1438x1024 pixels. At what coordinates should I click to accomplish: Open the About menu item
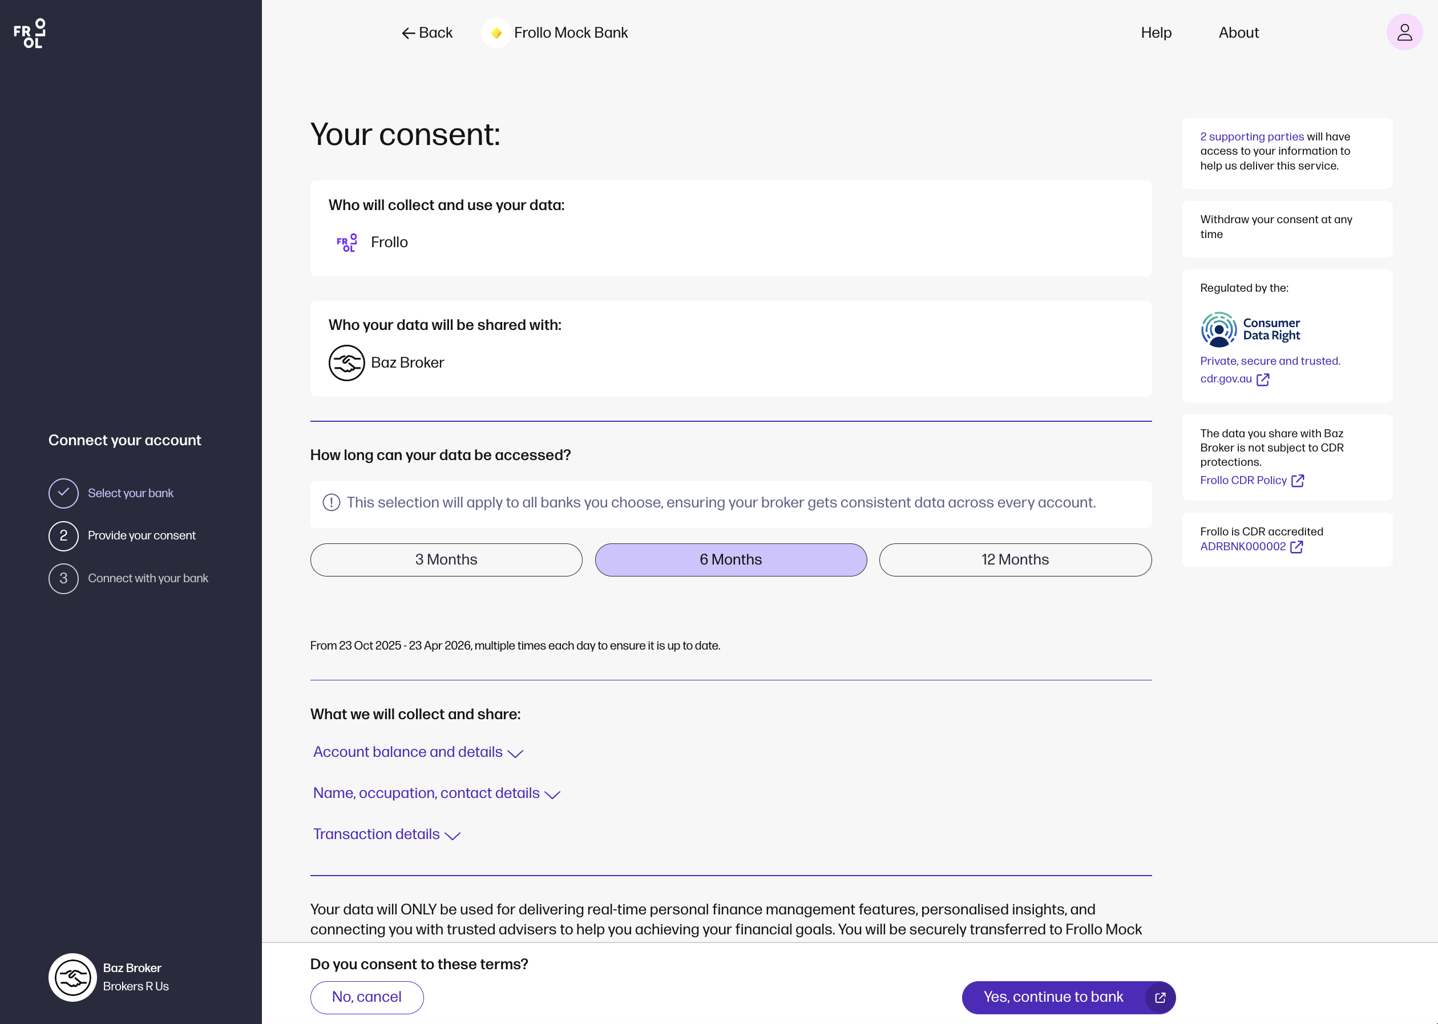1238,33
